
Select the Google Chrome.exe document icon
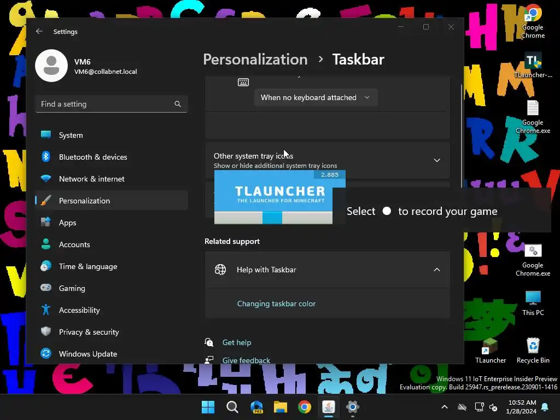pyautogui.click(x=533, y=117)
